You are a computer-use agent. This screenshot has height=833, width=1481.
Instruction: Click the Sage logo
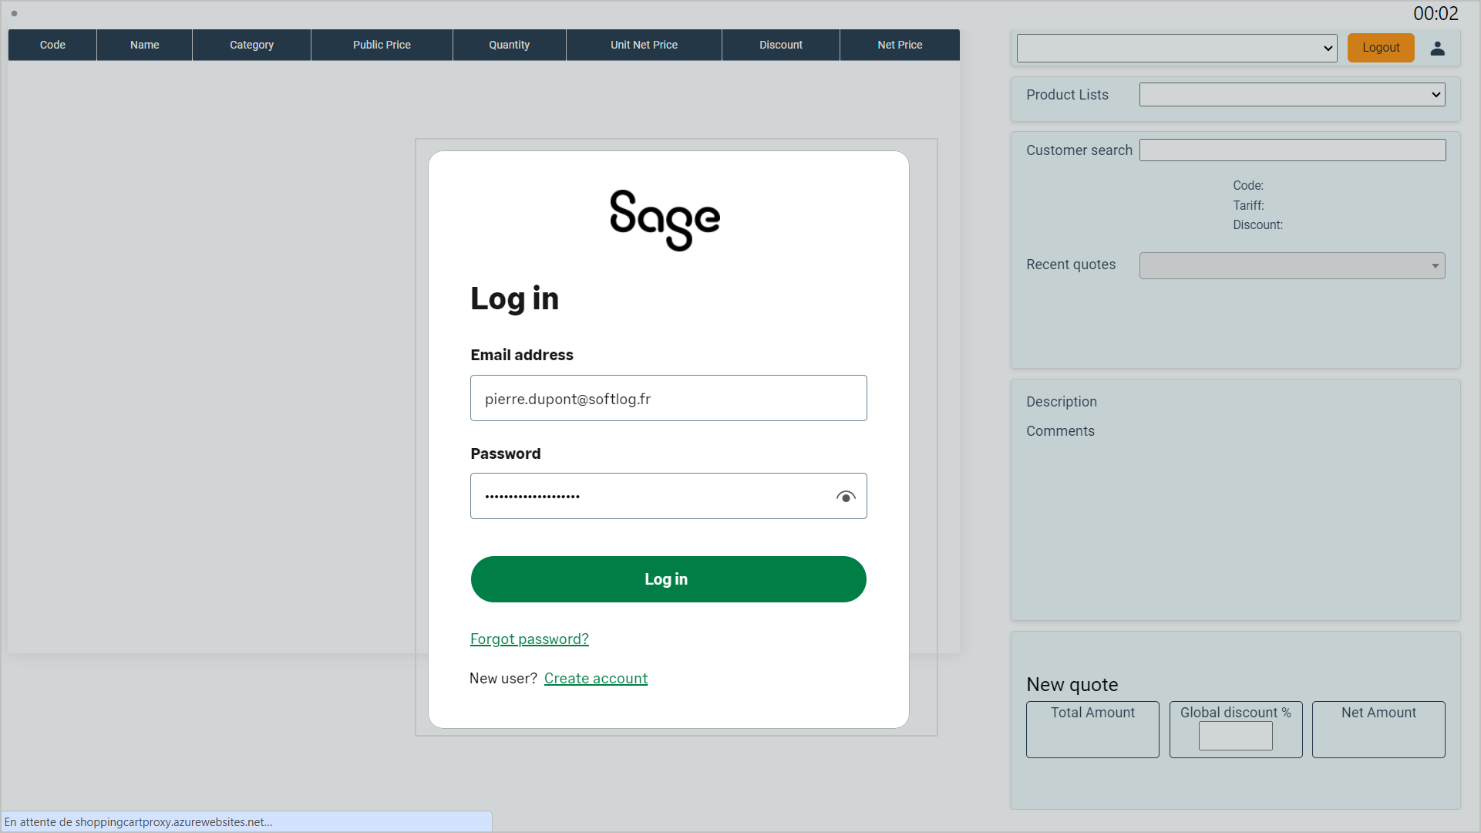pos(665,220)
